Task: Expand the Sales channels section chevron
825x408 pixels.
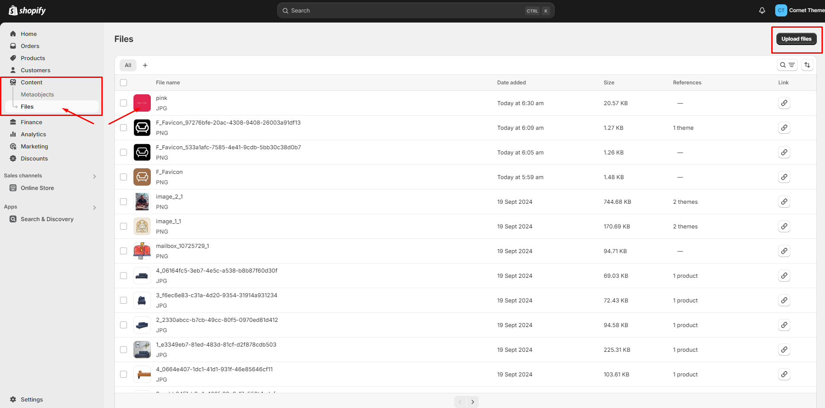Action: 94,176
